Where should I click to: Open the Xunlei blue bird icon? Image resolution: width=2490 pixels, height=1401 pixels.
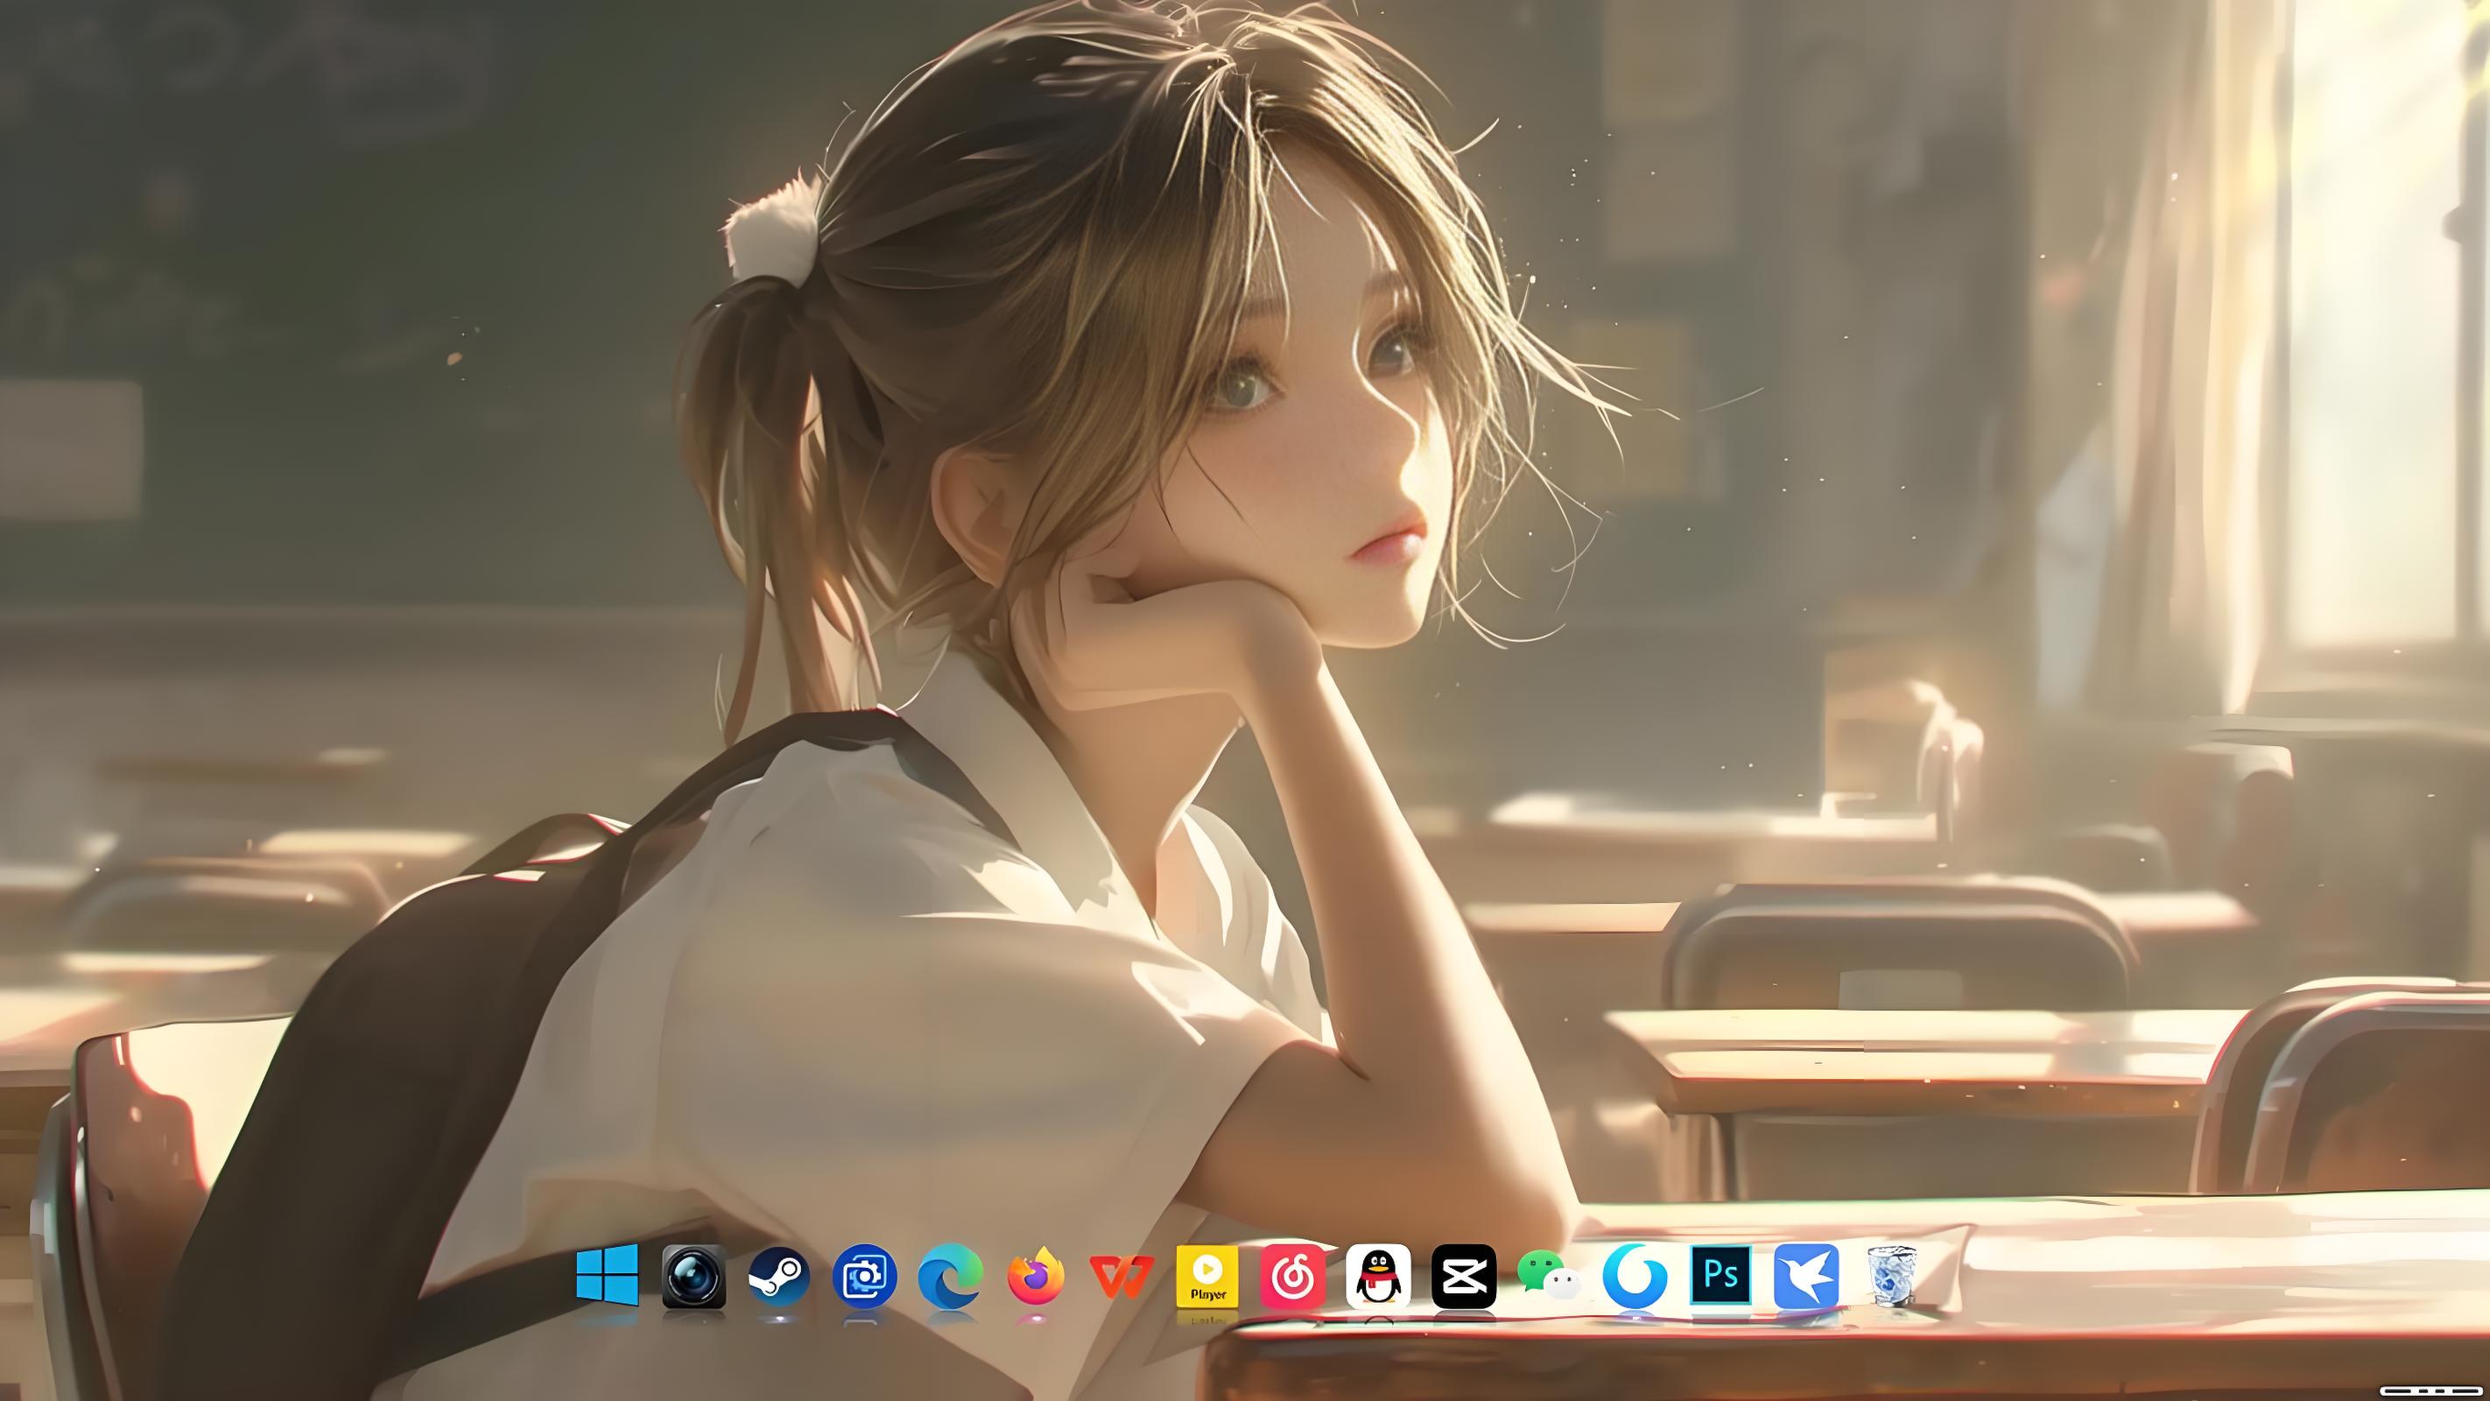pyautogui.click(x=1805, y=1277)
